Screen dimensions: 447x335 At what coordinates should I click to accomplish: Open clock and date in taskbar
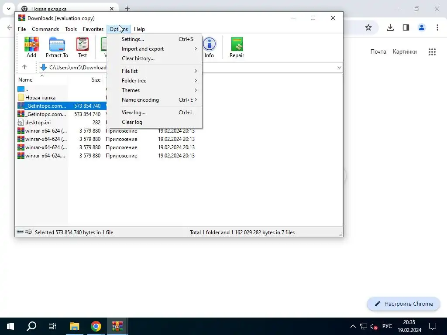(409, 326)
